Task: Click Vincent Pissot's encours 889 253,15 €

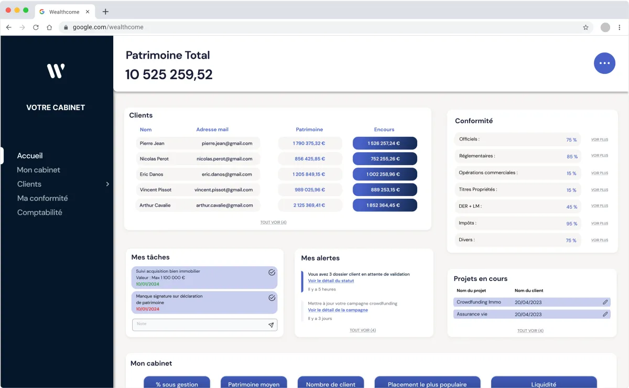Action: [x=385, y=190]
